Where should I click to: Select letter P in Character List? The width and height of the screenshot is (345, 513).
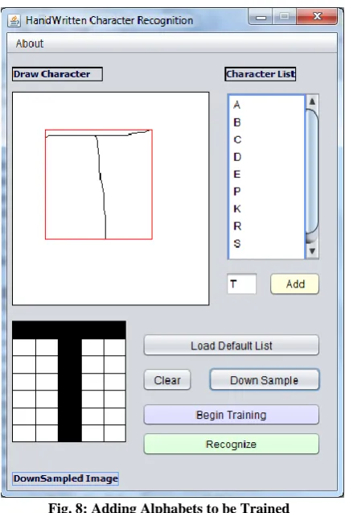click(x=237, y=192)
